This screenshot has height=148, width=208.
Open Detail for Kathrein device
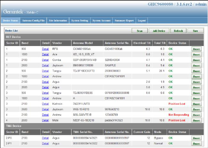45,104
